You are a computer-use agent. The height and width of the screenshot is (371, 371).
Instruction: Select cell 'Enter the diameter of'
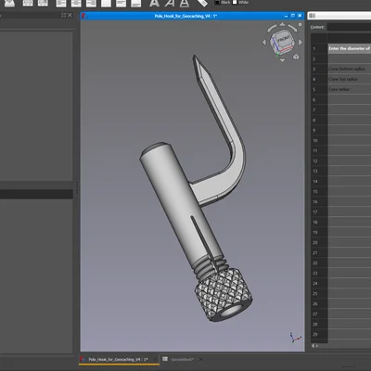(350, 48)
